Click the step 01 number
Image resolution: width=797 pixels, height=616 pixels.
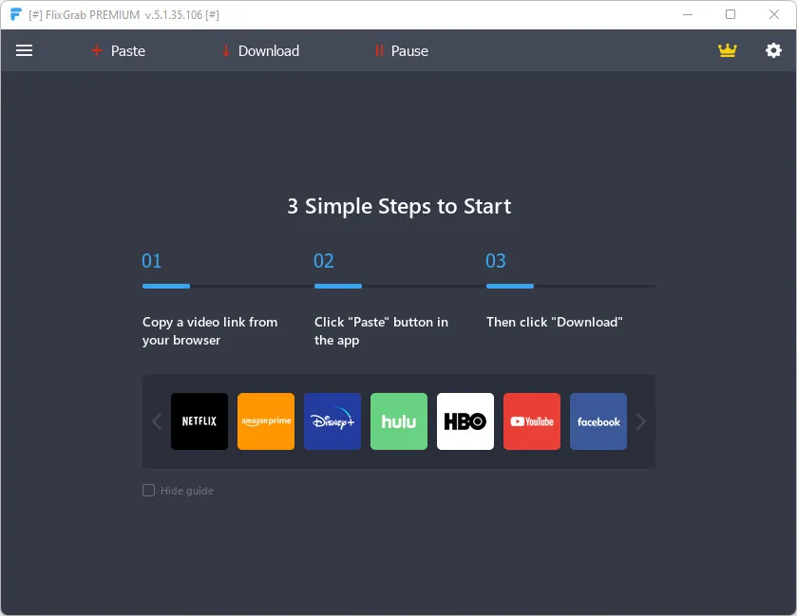click(151, 261)
